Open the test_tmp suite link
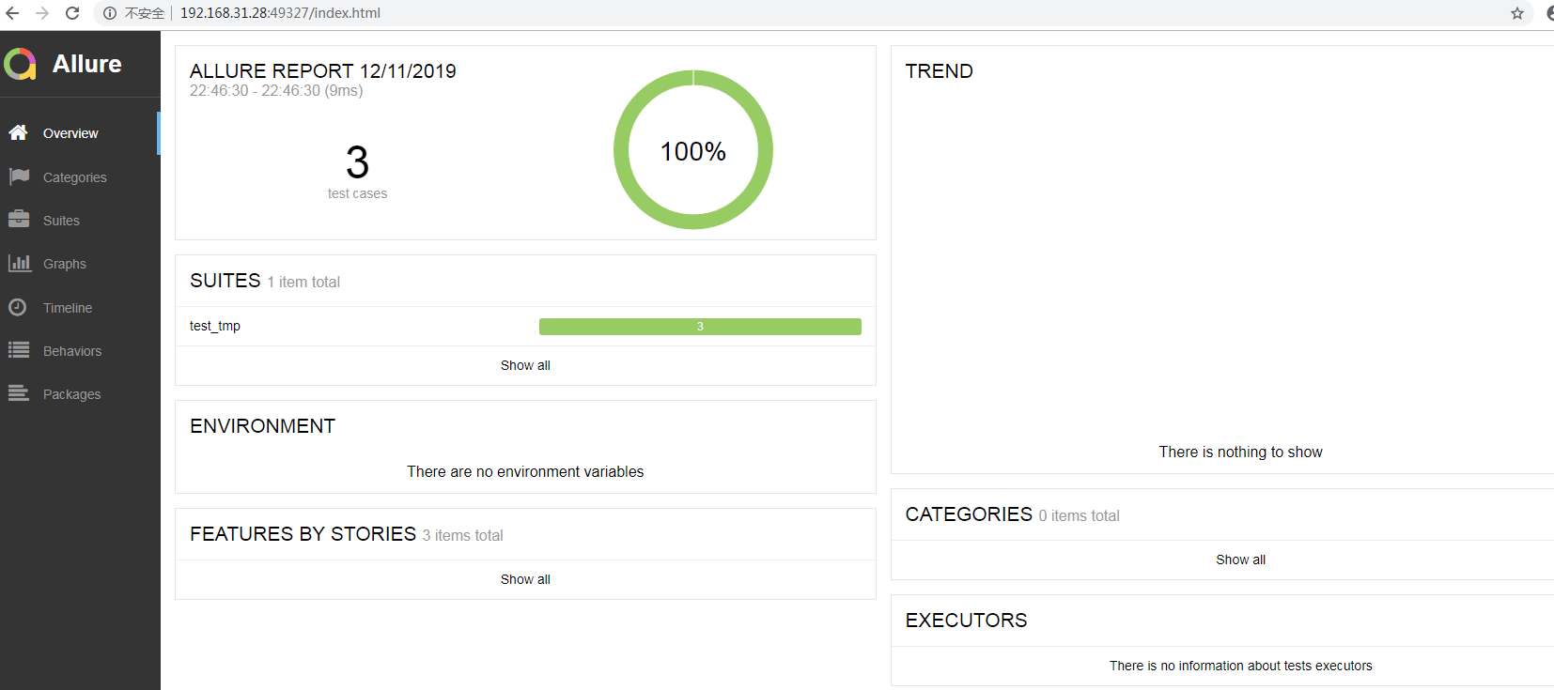1554x690 pixels. point(215,326)
